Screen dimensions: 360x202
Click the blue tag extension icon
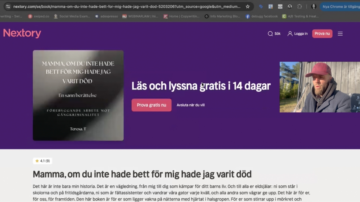261,6
